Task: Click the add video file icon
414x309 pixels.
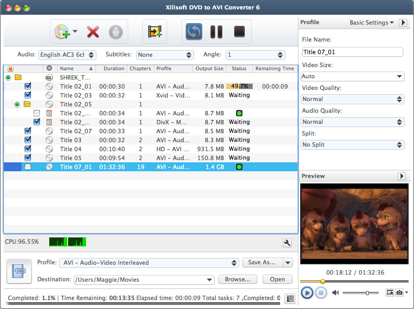Action: click(155, 32)
